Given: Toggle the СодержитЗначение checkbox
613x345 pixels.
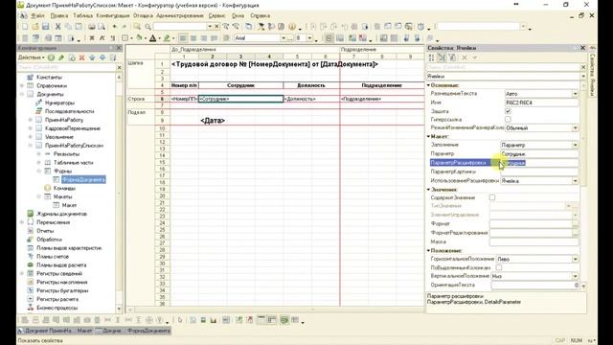Looking at the screenshot, I should tap(492, 197).
